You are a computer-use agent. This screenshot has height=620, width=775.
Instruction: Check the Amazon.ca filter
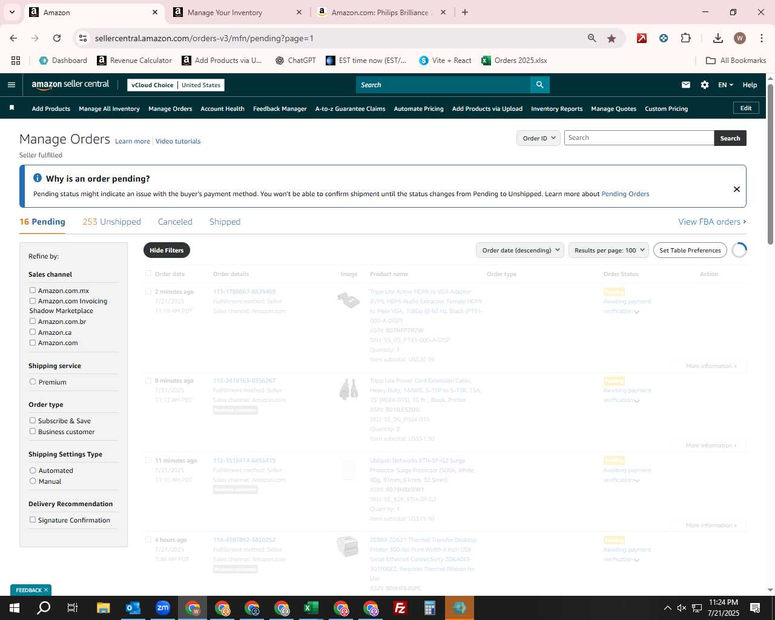33,332
